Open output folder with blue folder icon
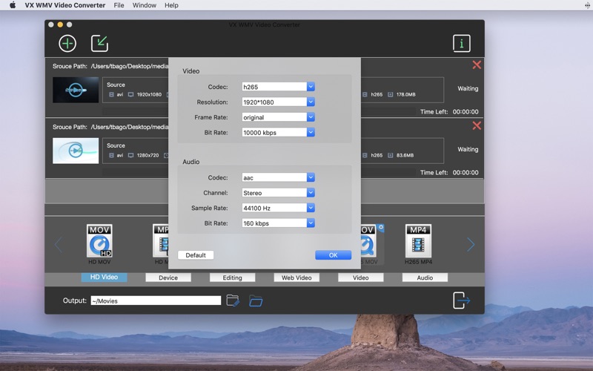The height and width of the screenshot is (371, 593). (256, 301)
